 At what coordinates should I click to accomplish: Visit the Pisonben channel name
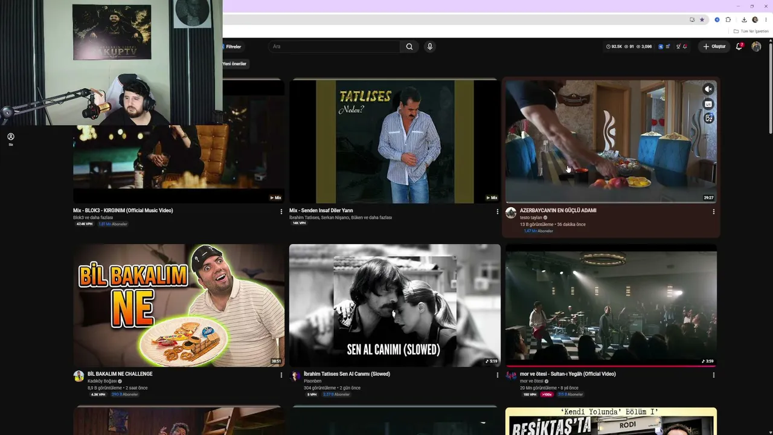pyautogui.click(x=312, y=381)
